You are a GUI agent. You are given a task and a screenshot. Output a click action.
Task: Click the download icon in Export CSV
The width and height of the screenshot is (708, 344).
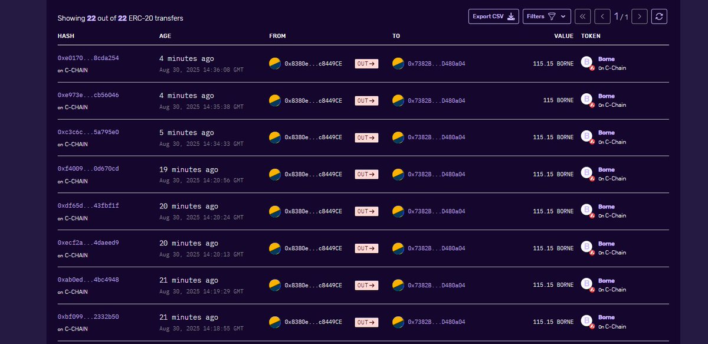511,16
